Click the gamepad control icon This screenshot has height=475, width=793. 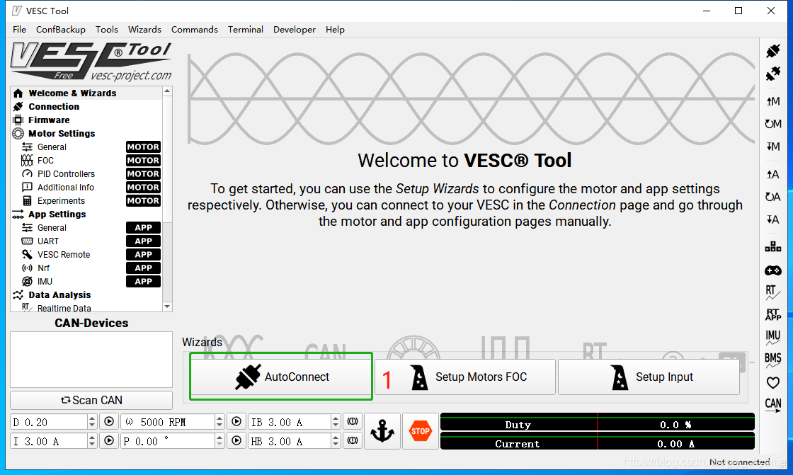[772, 270]
